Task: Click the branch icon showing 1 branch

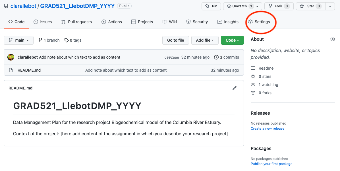Action: (40, 40)
